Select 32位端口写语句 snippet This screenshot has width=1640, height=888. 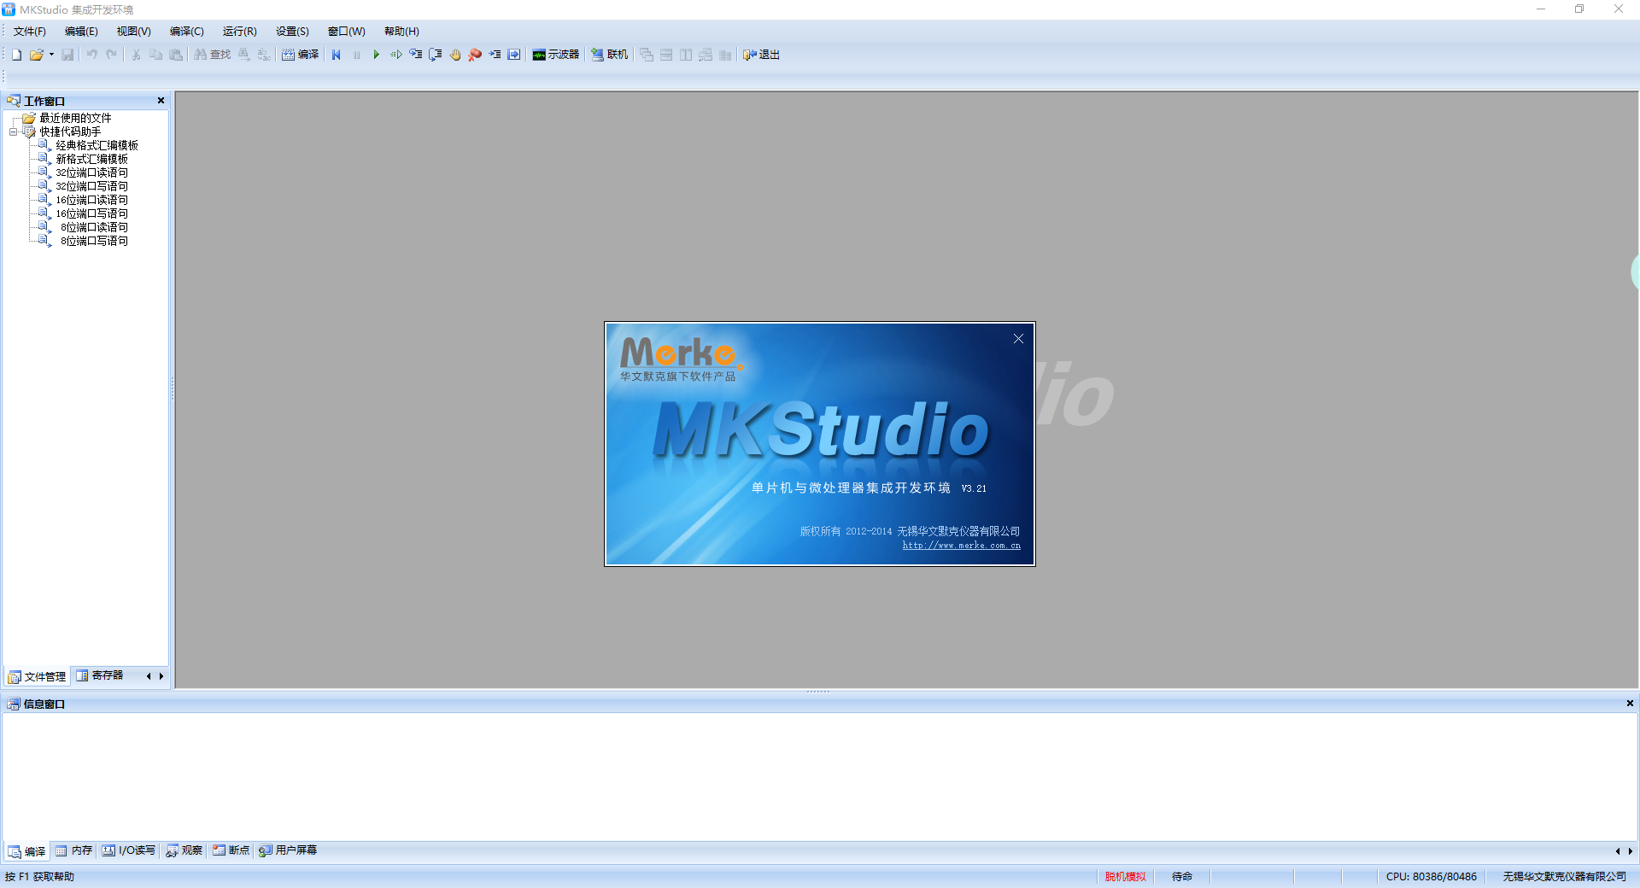[91, 186]
